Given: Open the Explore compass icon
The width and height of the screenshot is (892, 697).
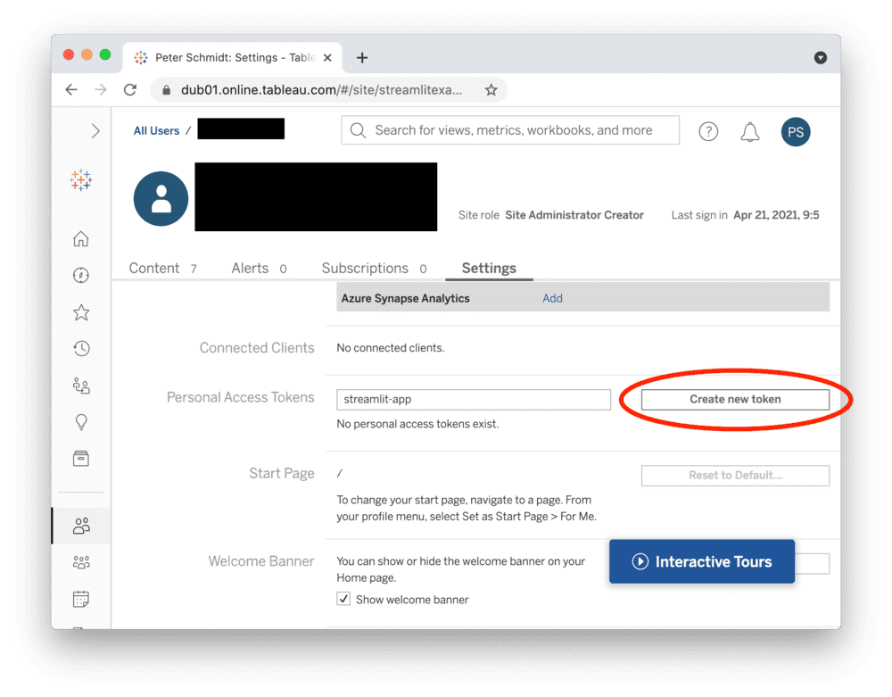Looking at the screenshot, I should click(x=81, y=276).
